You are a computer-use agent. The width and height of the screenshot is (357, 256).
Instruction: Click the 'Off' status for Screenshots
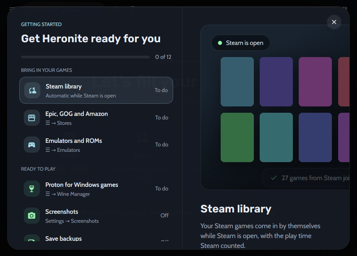pyautogui.click(x=165, y=216)
